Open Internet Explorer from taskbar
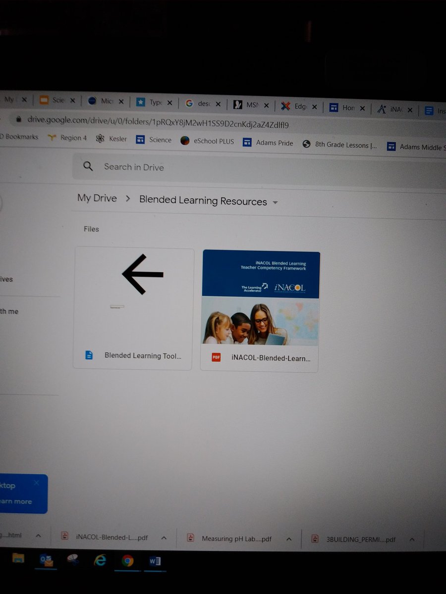The height and width of the screenshot is (594, 446). click(x=100, y=560)
